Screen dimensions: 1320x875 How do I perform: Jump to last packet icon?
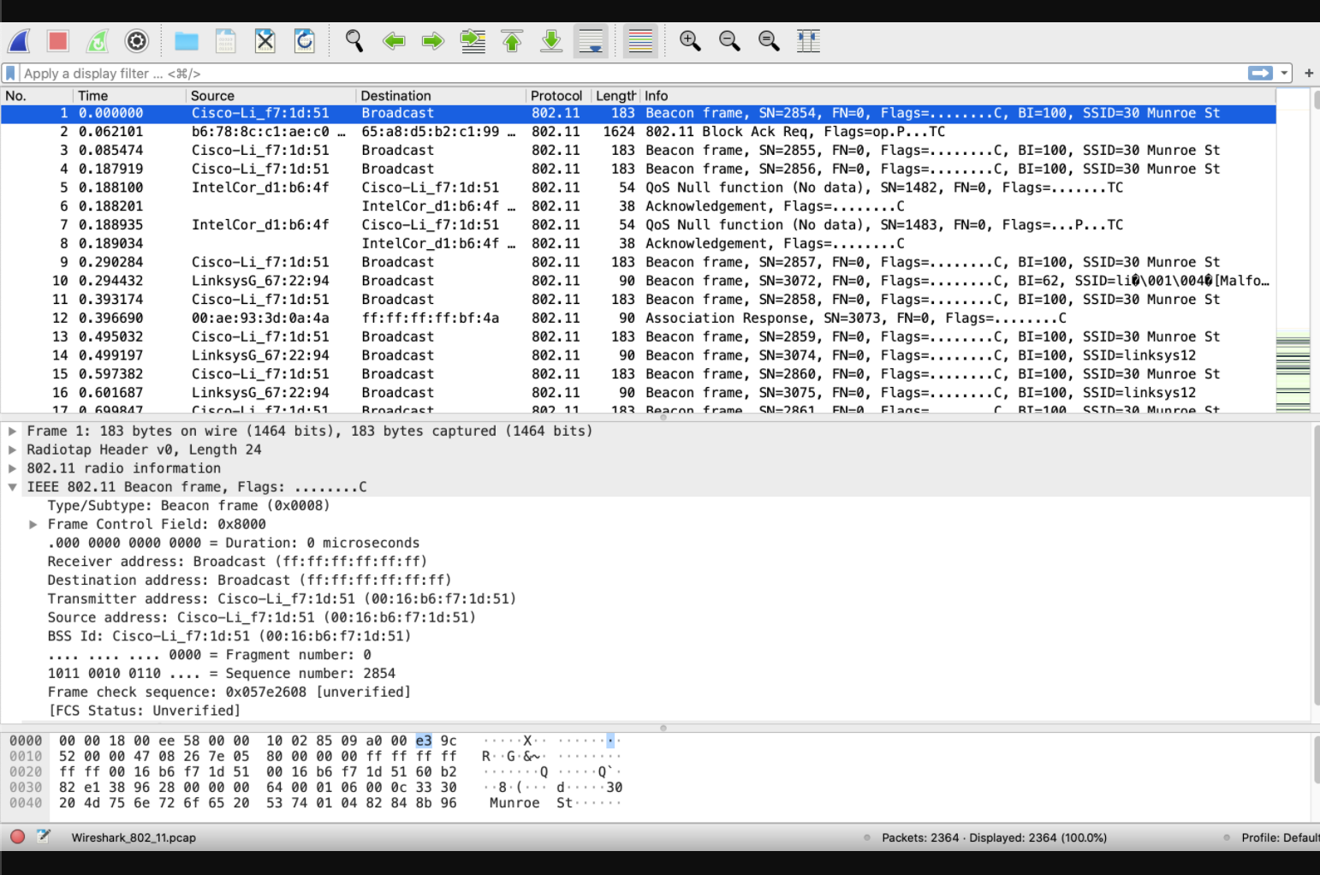[551, 41]
